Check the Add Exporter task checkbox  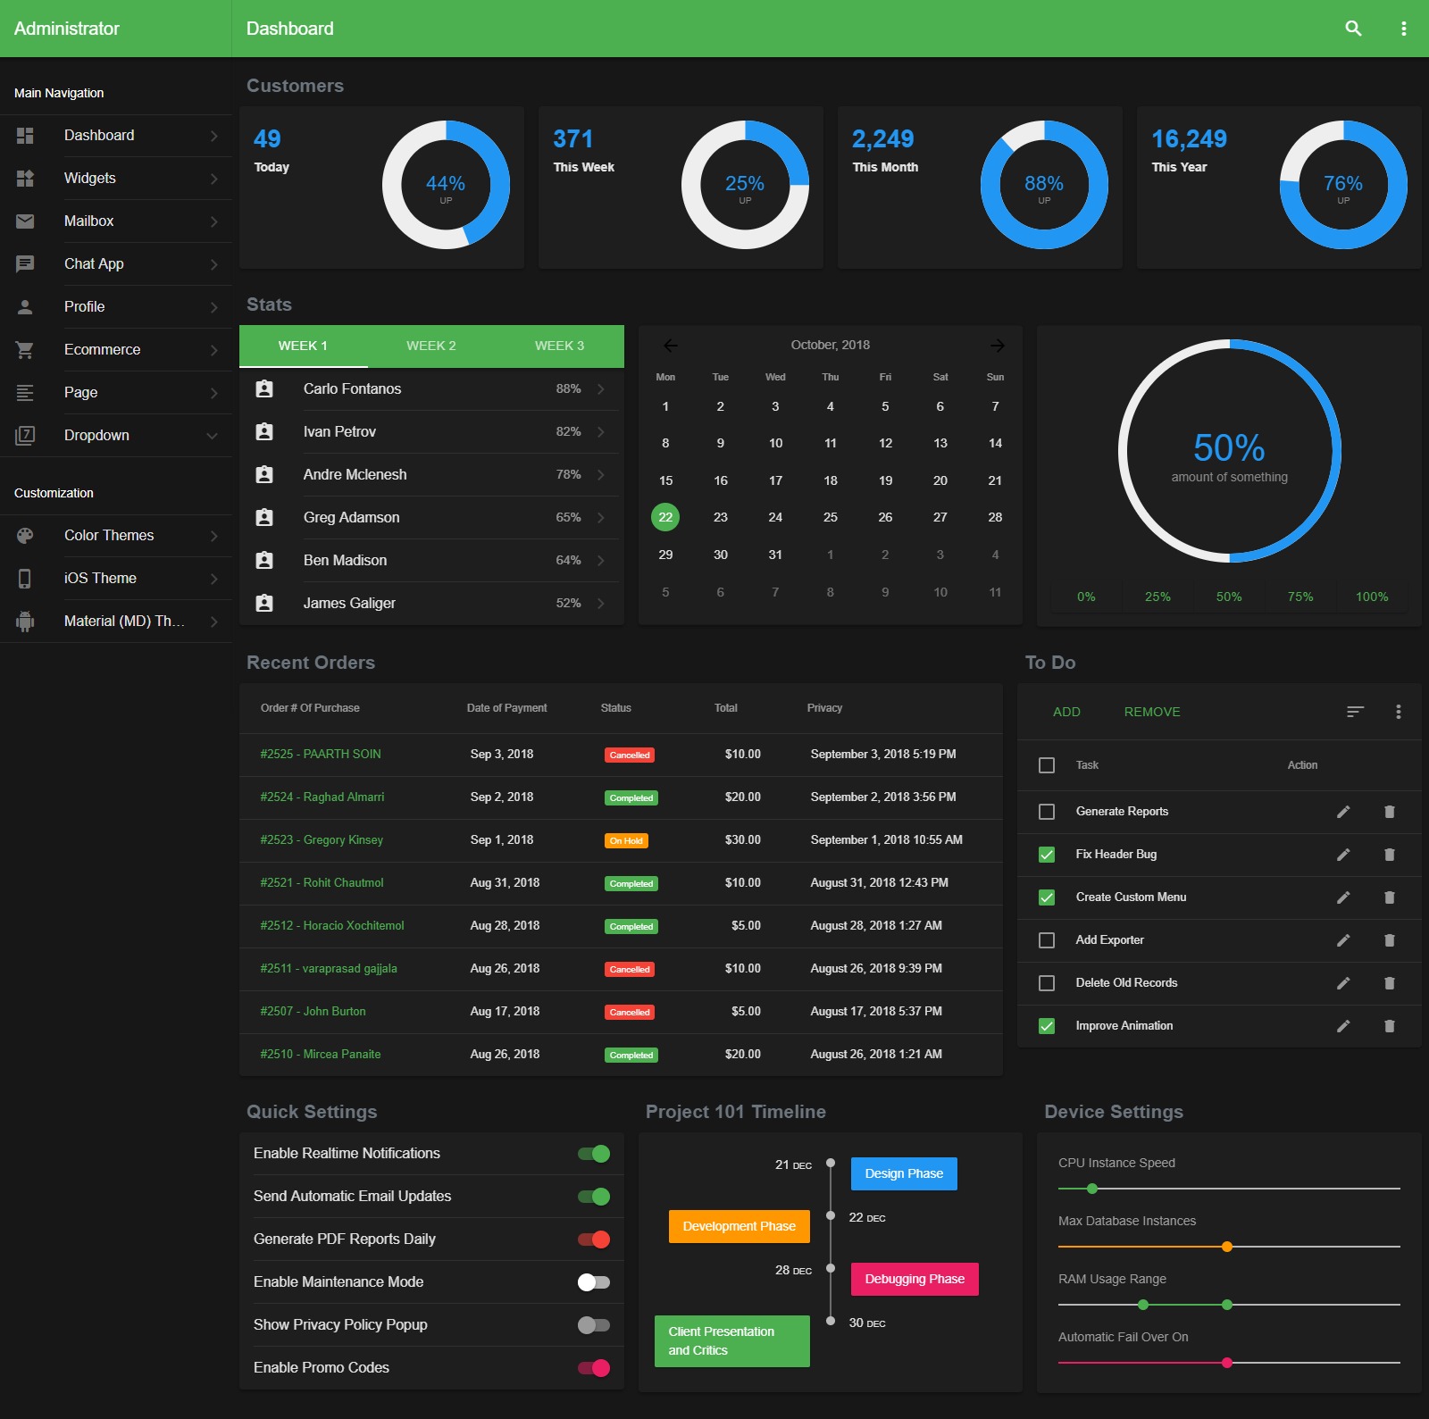pos(1047,940)
